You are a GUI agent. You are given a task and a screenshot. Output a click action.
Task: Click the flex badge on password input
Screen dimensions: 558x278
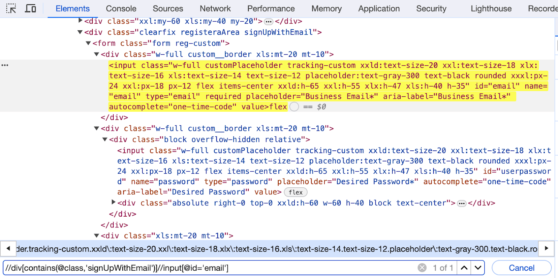click(x=295, y=192)
